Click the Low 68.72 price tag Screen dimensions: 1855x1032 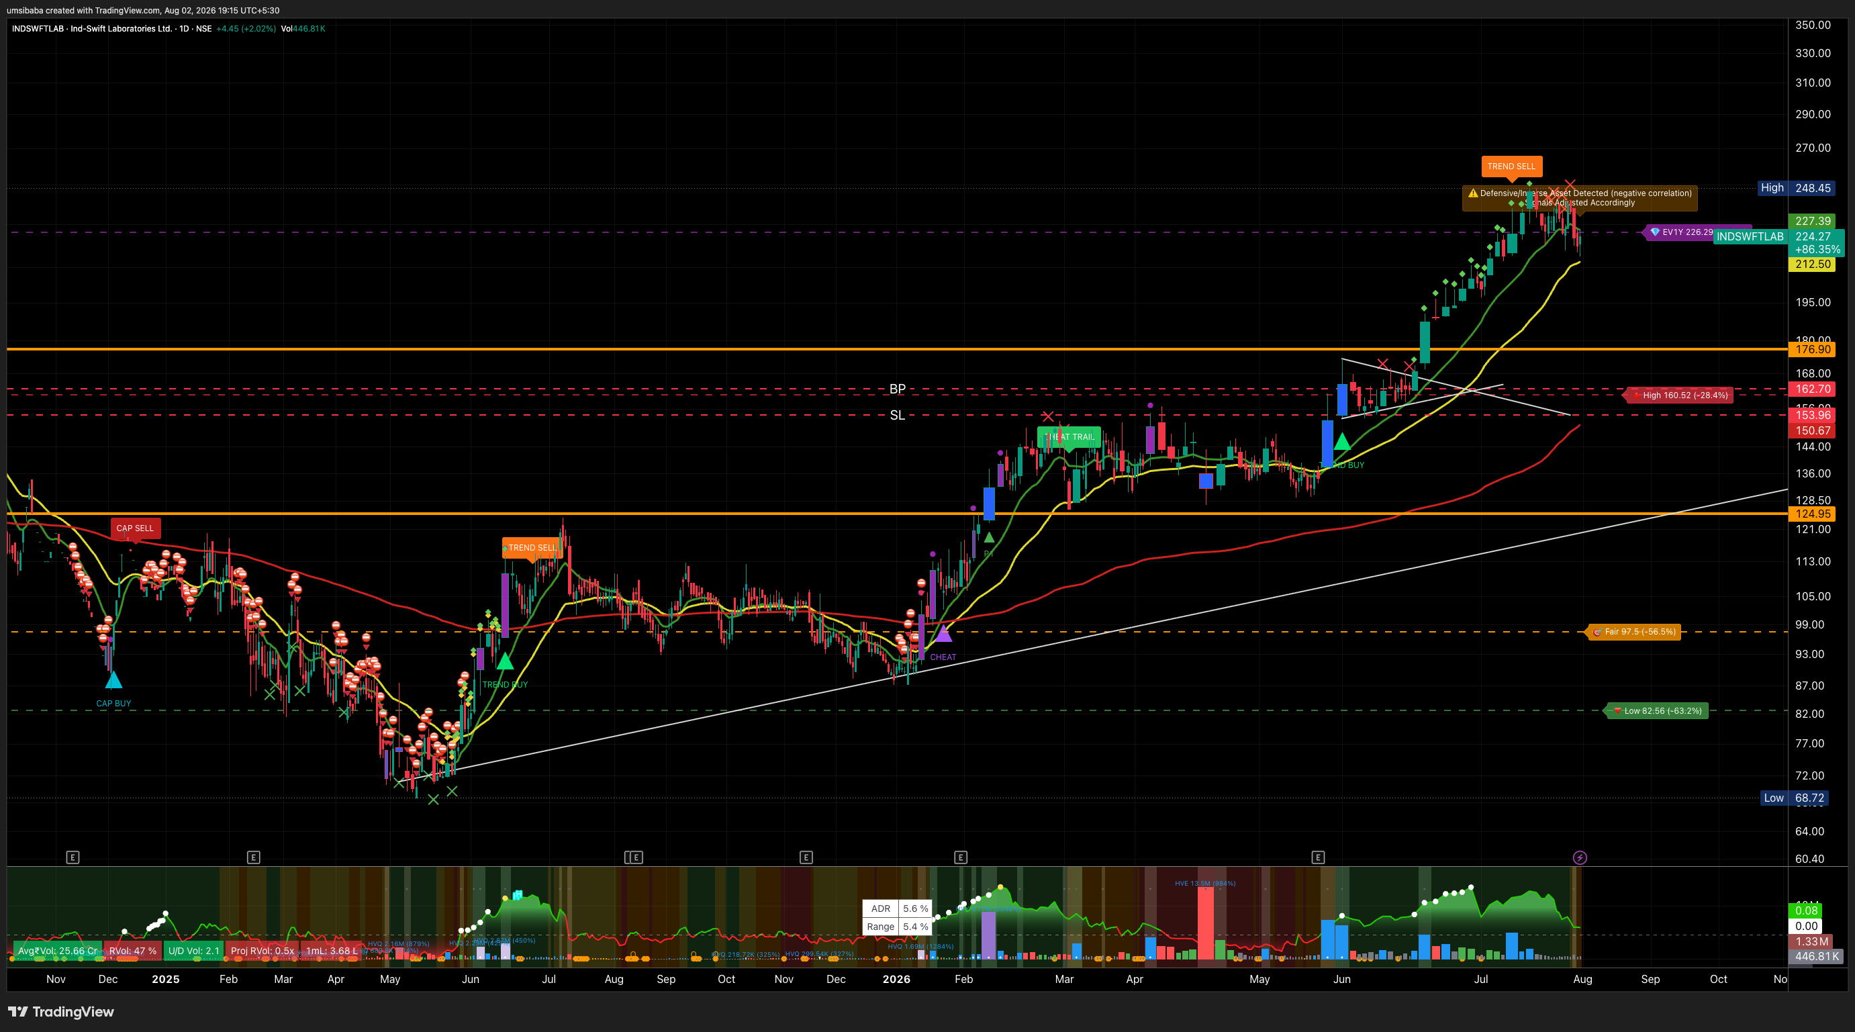[x=1794, y=798]
